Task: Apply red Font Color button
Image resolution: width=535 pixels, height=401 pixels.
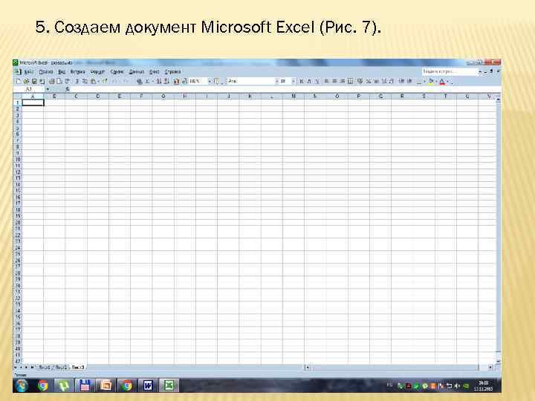Action: [x=442, y=81]
